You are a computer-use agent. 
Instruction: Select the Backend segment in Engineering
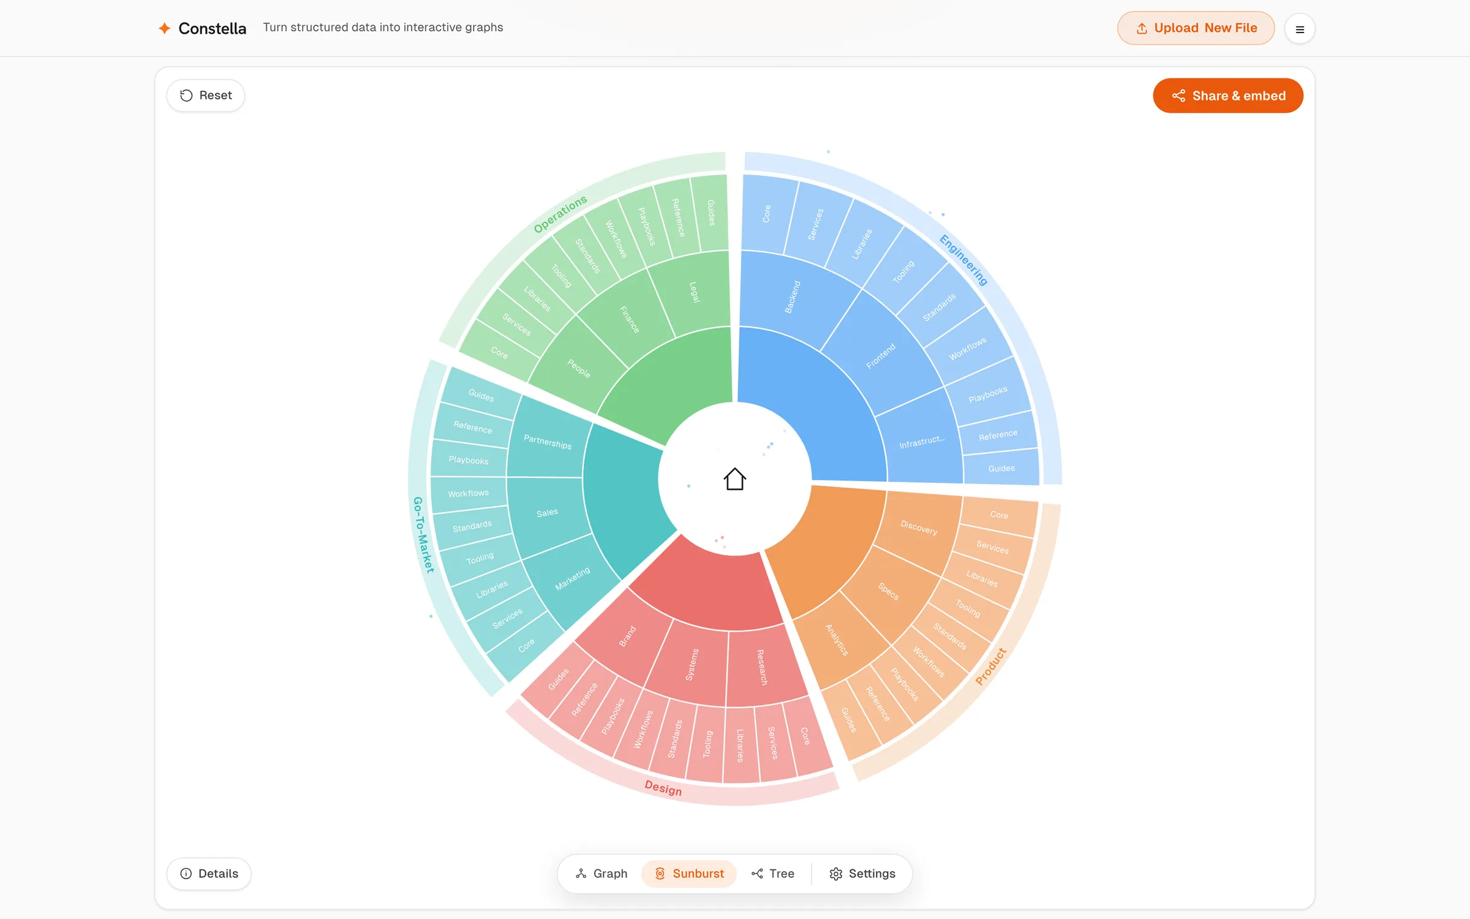click(794, 298)
